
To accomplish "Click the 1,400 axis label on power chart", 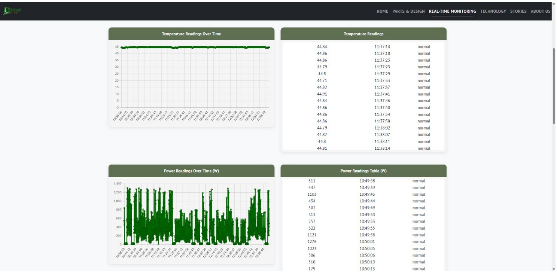I will [x=117, y=183].
